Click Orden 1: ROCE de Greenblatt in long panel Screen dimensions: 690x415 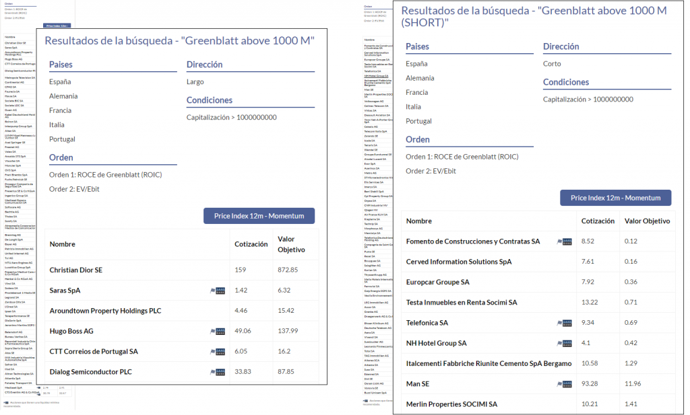(106, 175)
